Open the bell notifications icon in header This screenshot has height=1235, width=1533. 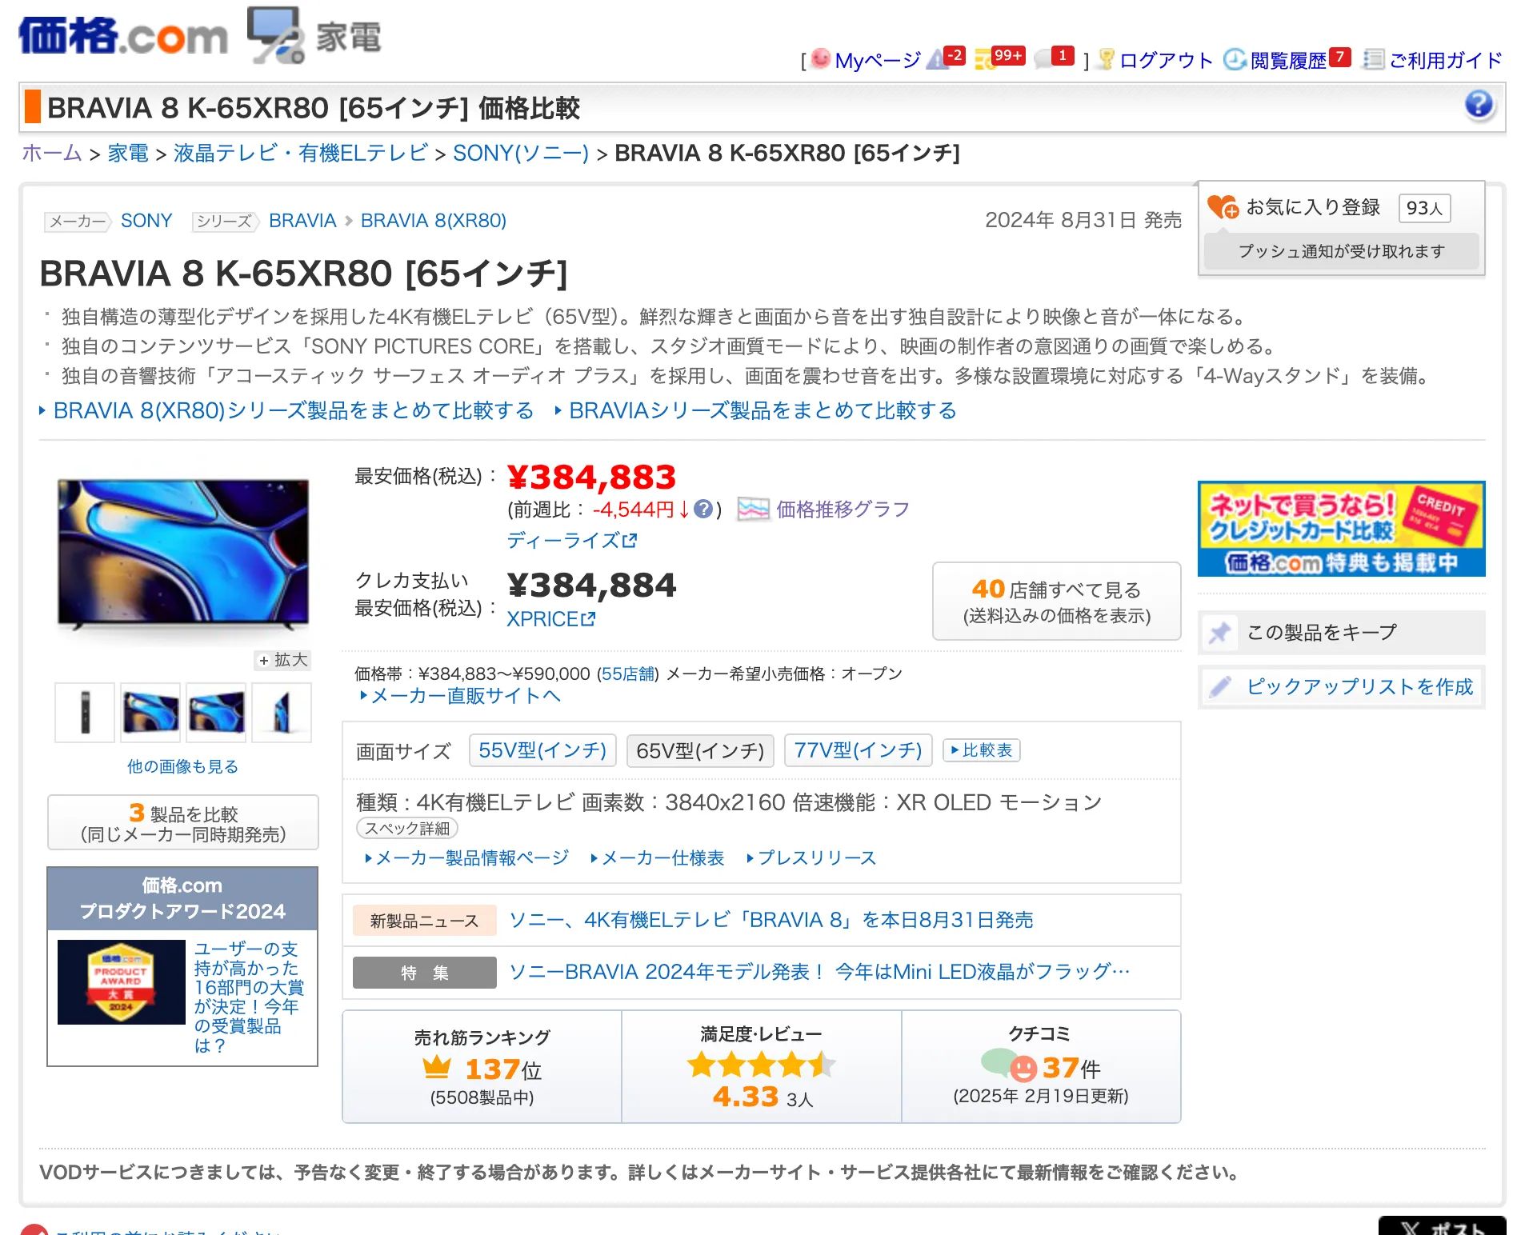point(936,60)
